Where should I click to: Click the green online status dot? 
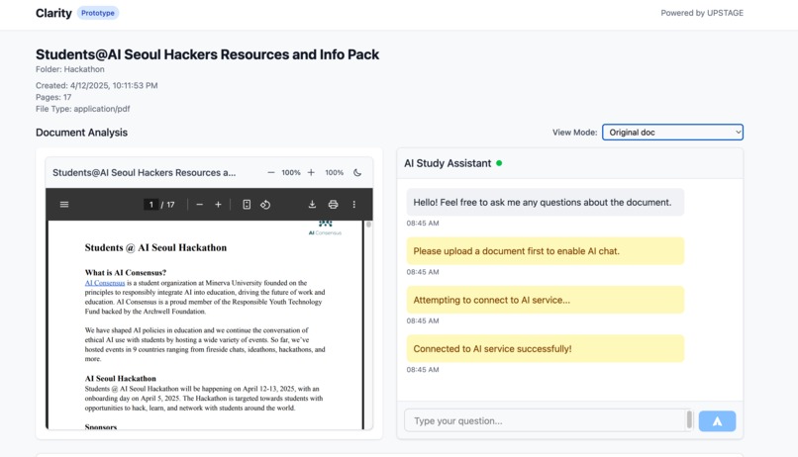pyautogui.click(x=499, y=163)
